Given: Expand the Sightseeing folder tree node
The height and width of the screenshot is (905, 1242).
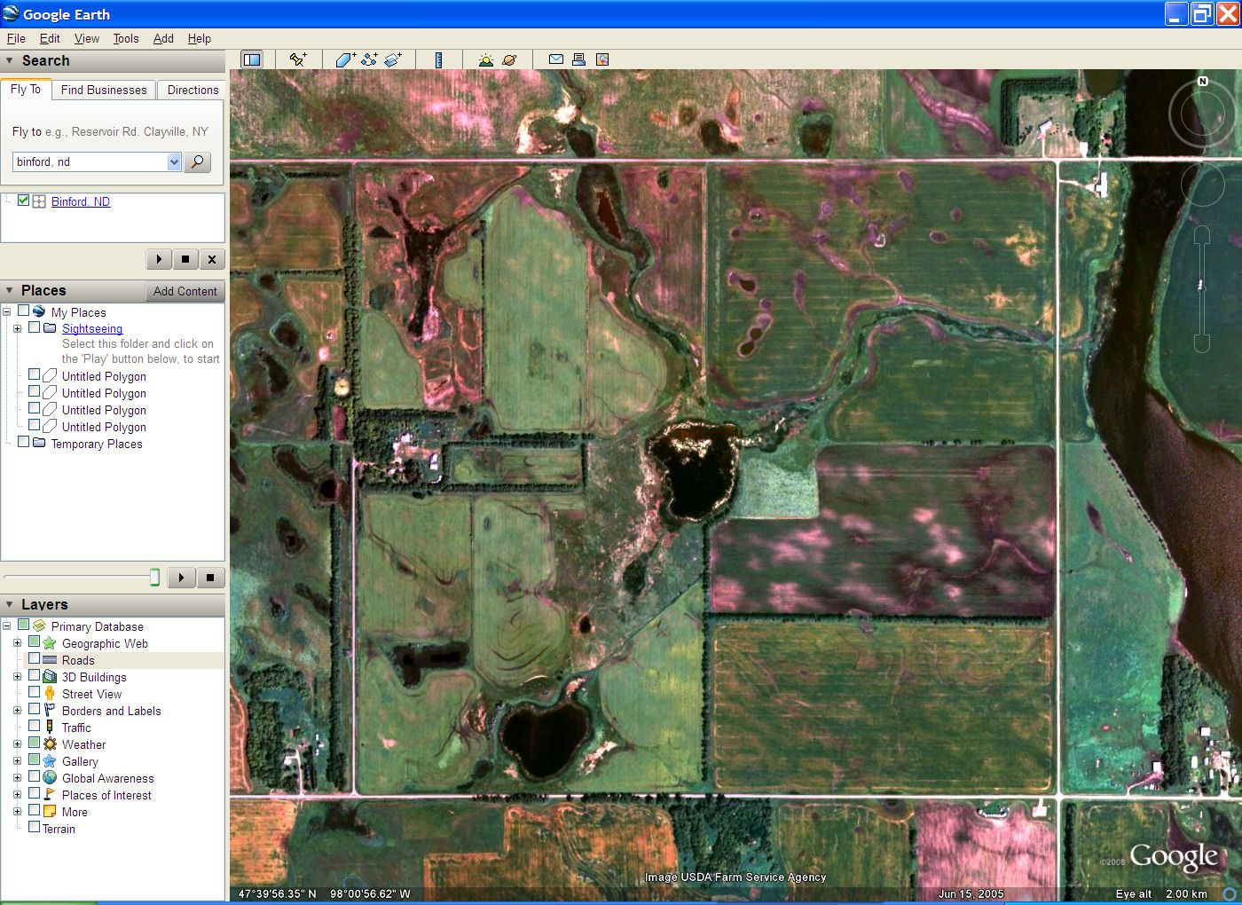Looking at the screenshot, I should [17, 328].
